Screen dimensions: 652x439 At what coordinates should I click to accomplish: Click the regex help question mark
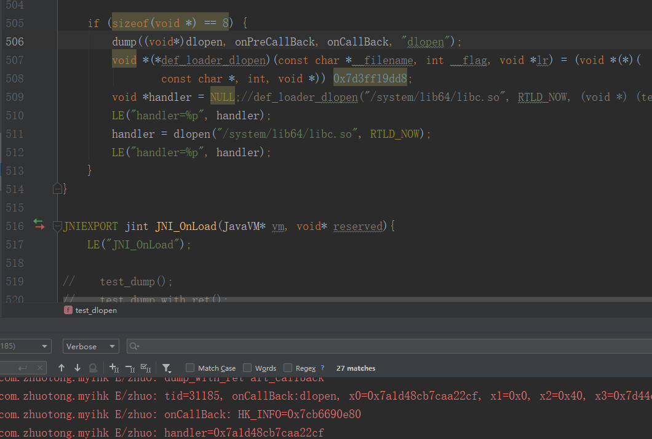(x=322, y=368)
